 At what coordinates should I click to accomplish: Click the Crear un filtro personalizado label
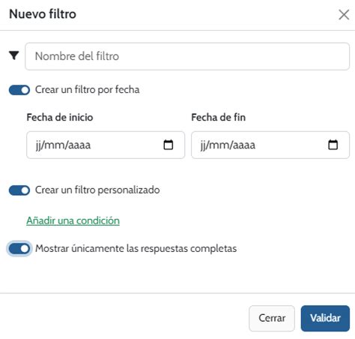97,190
